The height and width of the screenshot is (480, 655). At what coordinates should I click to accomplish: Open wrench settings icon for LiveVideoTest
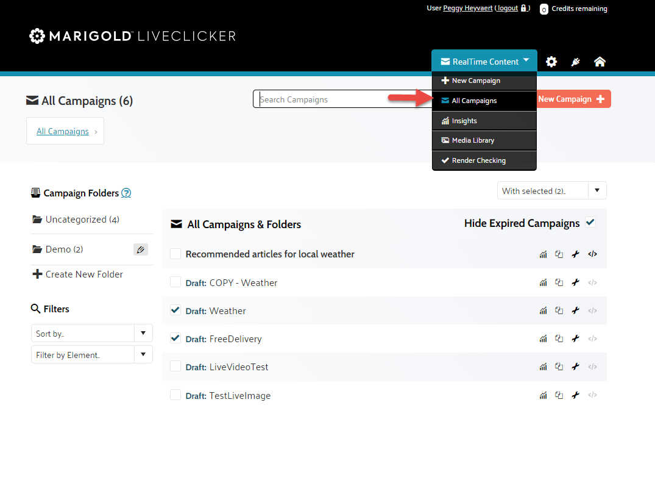(575, 367)
